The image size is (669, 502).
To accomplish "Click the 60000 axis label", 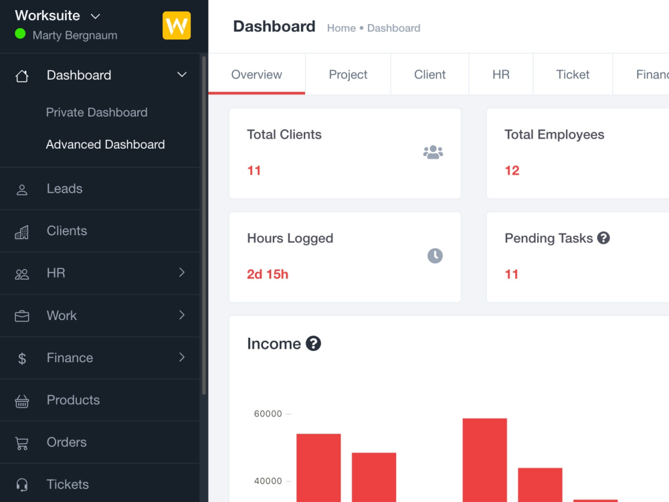I will pos(268,414).
